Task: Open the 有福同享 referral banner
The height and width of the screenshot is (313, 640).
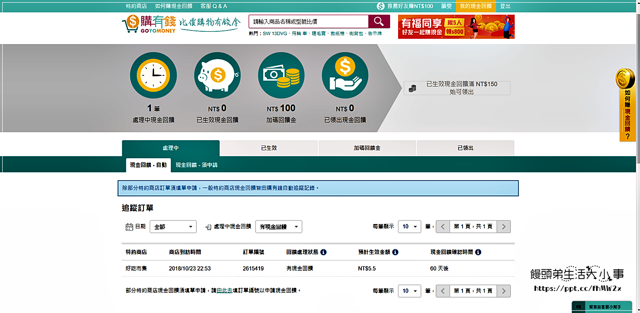Action: [456, 27]
